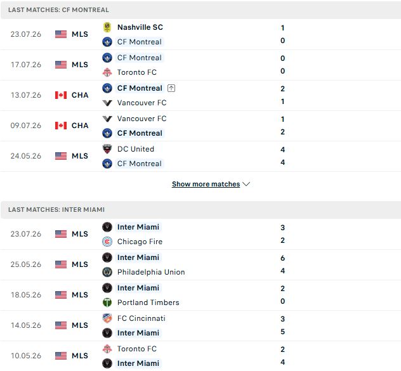Click the Chicago Fire club crest
This screenshot has width=401, height=371.
coord(107,242)
